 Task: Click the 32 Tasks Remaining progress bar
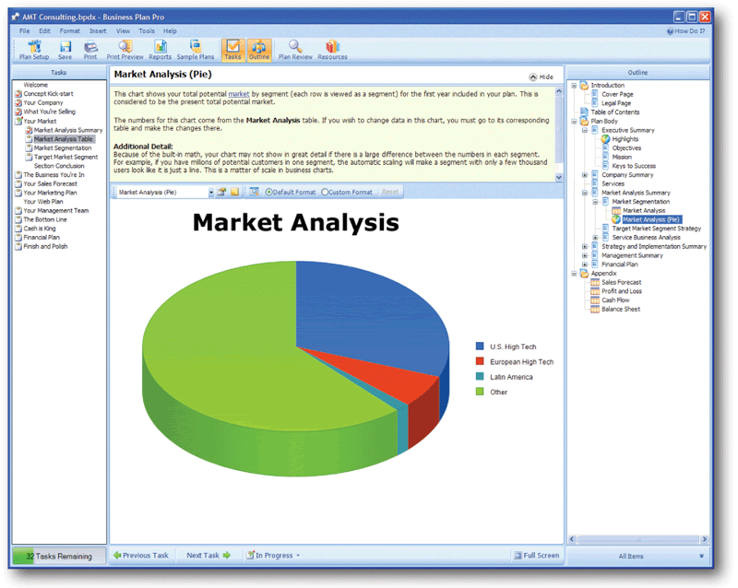(x=59, y=556)
